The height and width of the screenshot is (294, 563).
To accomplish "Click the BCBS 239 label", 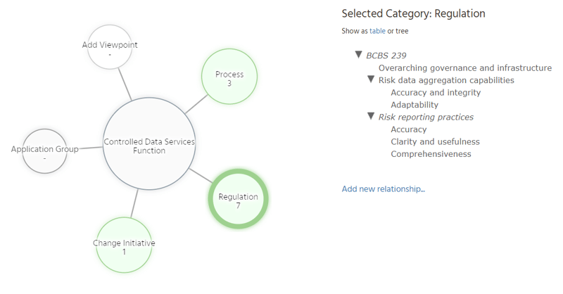I will click(386, 56).
